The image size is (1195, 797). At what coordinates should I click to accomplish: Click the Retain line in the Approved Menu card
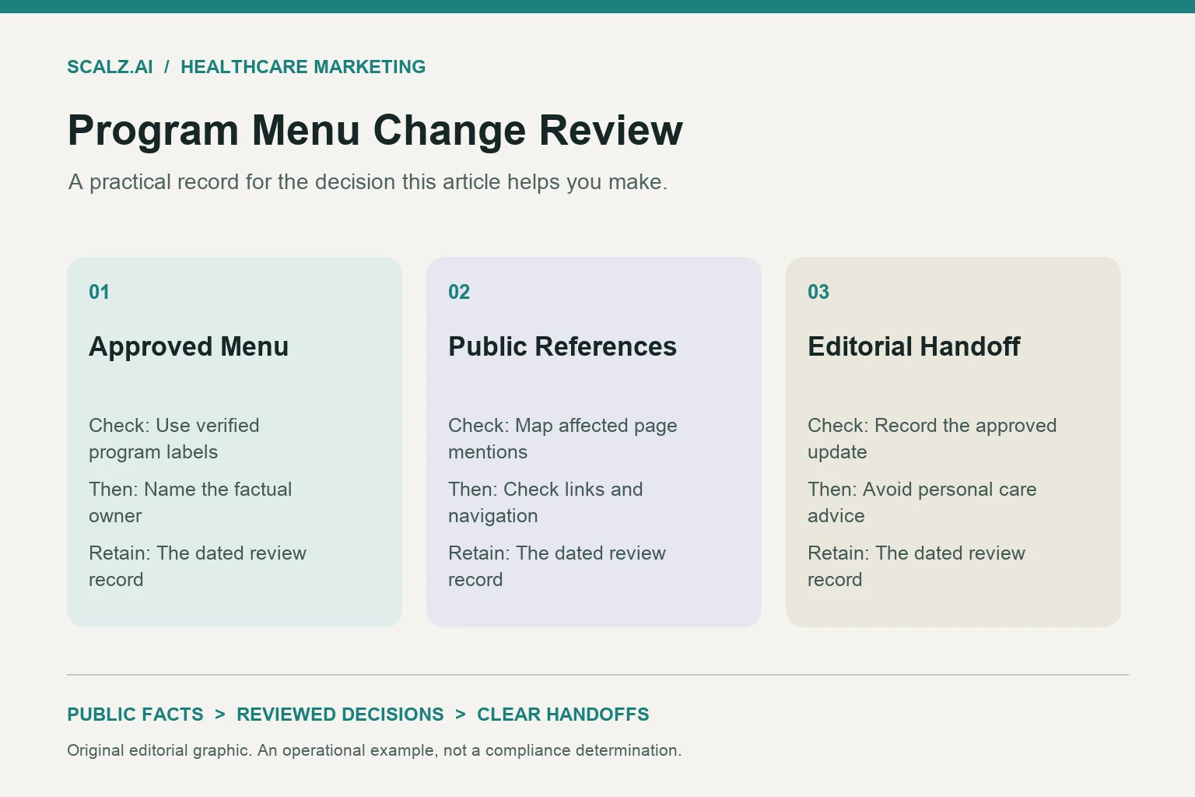click(x=198, y=566)
